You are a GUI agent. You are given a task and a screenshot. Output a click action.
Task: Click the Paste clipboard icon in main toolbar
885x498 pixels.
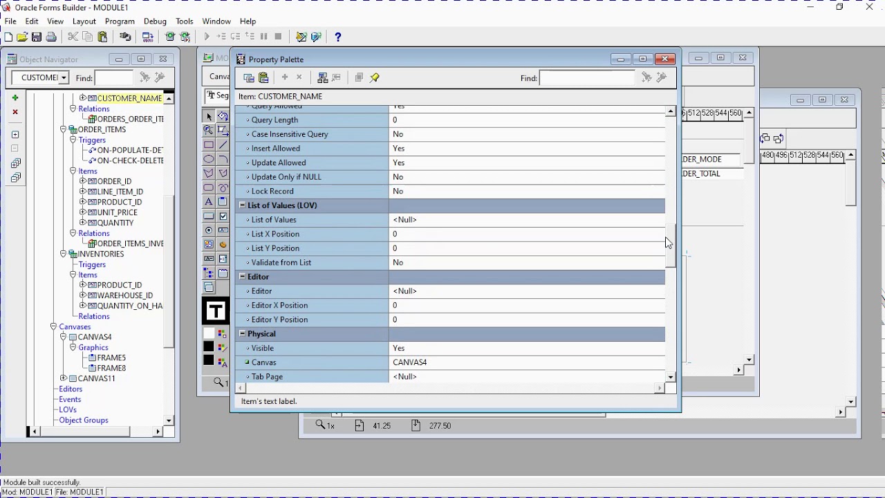point(102,37)
